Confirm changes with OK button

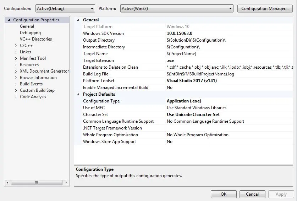[x=224, y=194]
